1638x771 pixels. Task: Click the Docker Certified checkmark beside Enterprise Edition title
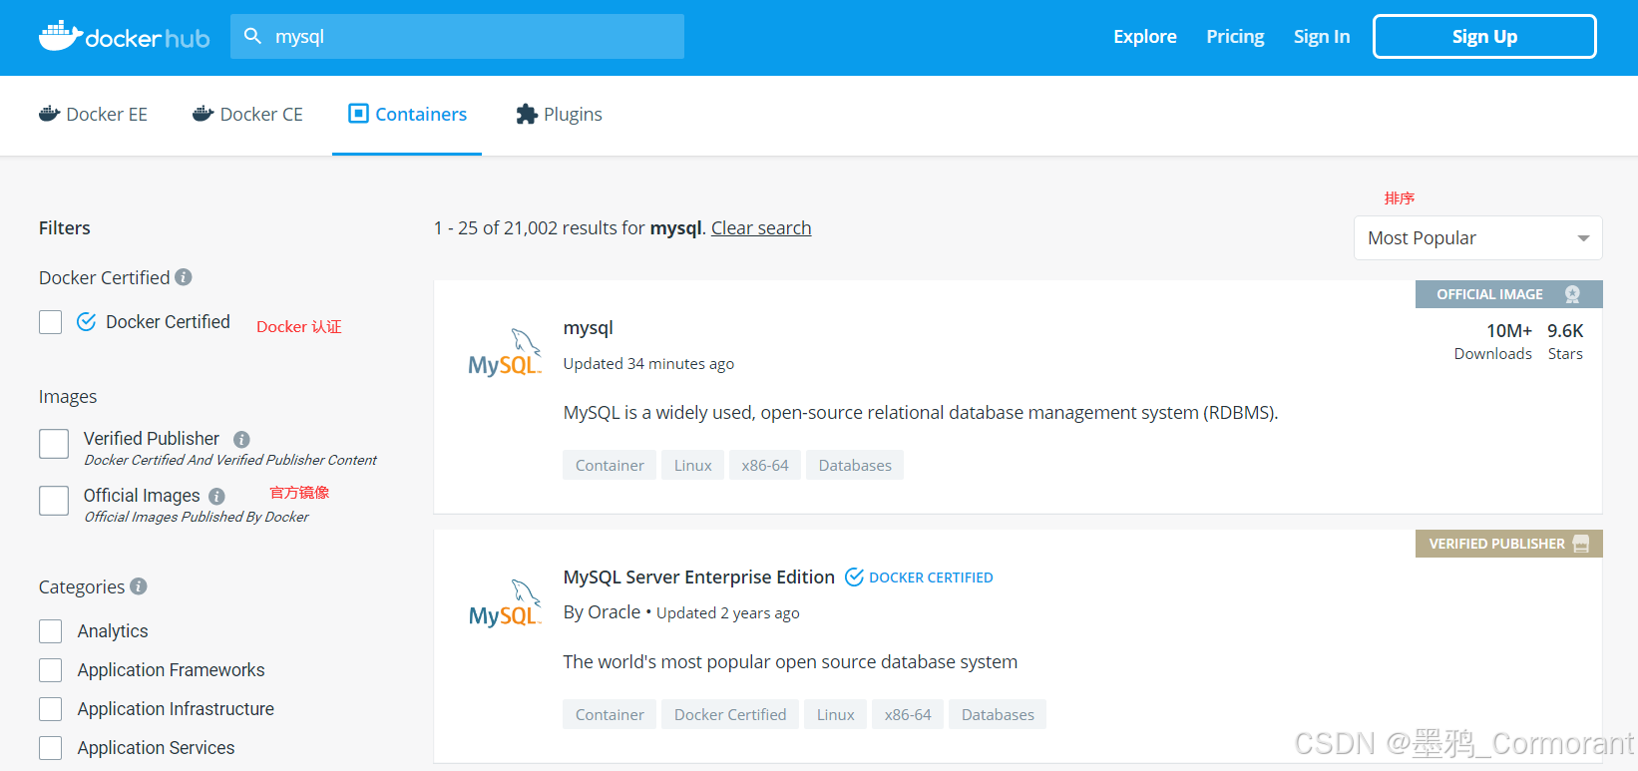point(854,578)
